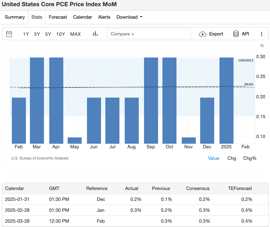Open the Calendar tab
The image size is (270, 227).
tap(82, 17)
